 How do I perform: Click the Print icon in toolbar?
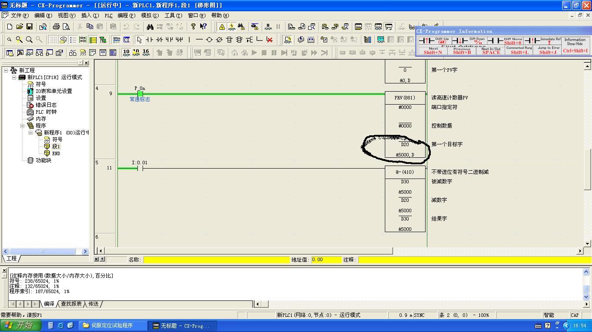click(56, 27)
